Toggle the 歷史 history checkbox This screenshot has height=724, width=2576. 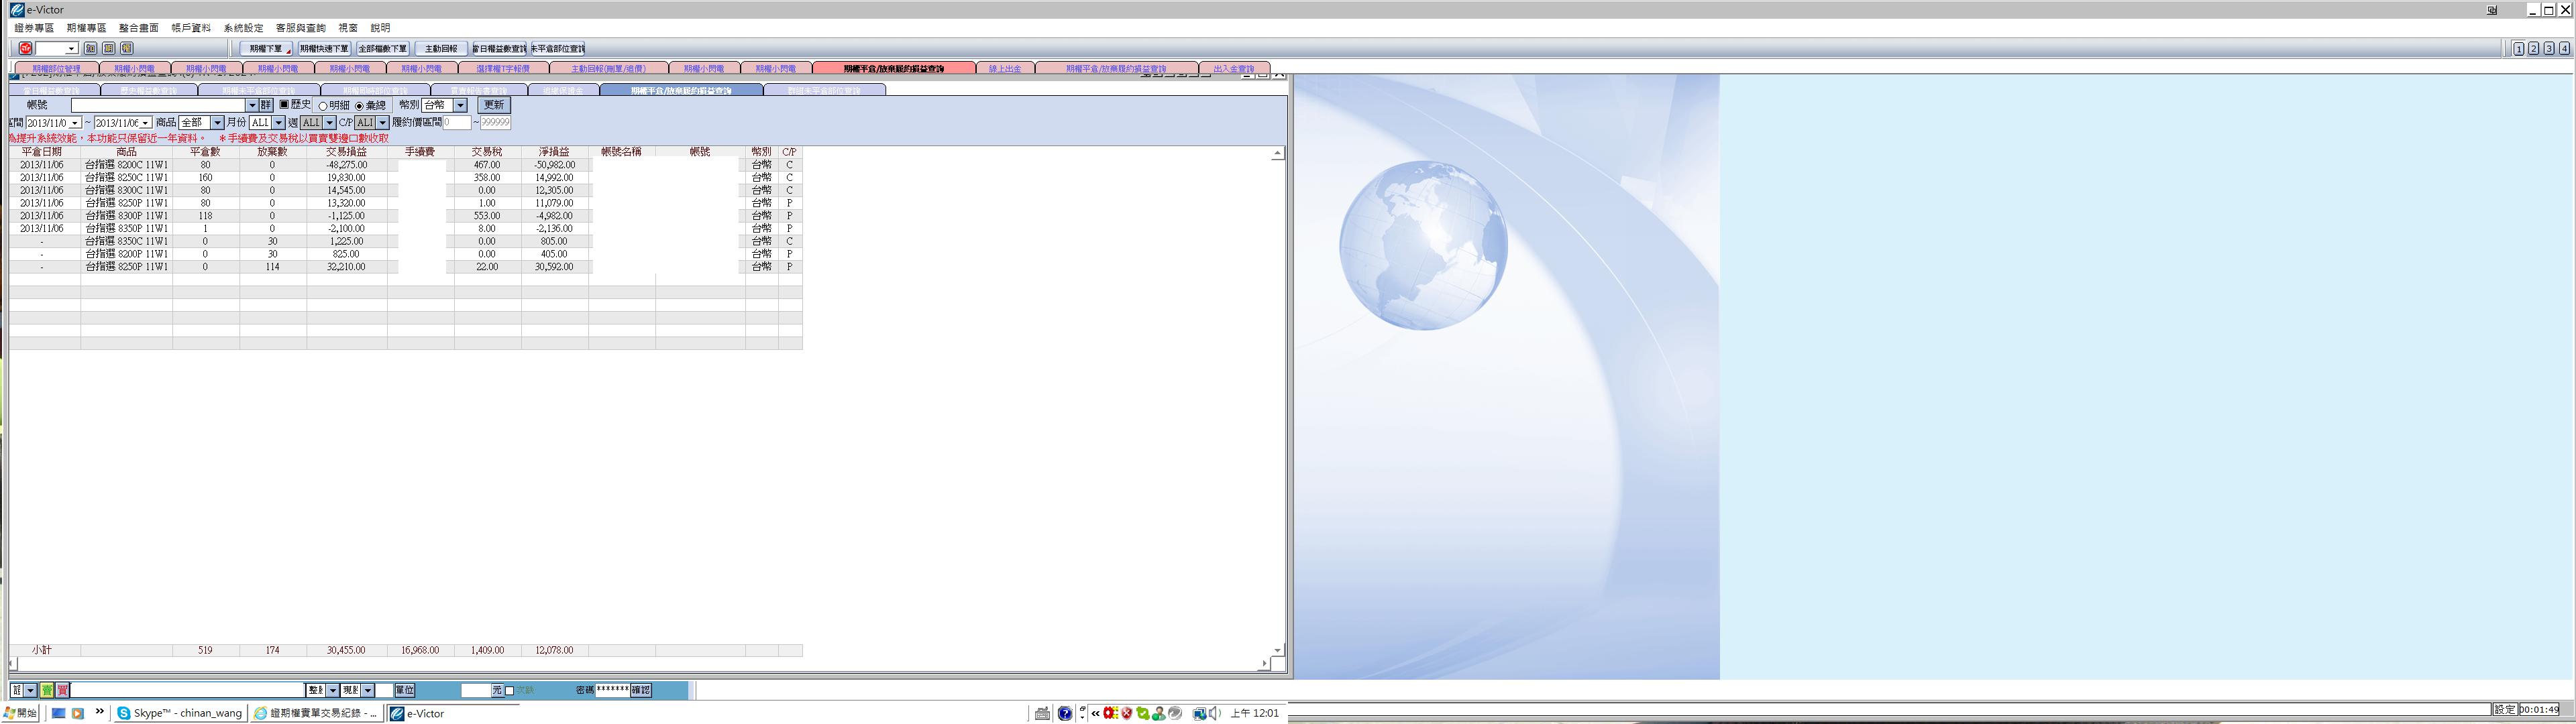(x=284, y=105)
